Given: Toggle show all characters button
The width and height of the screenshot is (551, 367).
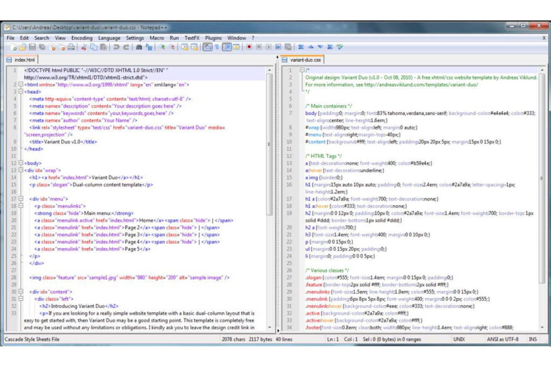Looking at the screenshot, I should coord(217,47).
